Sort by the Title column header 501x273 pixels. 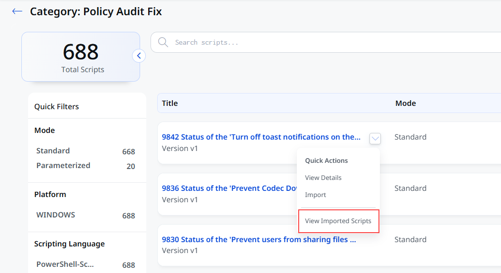point(170,103)
